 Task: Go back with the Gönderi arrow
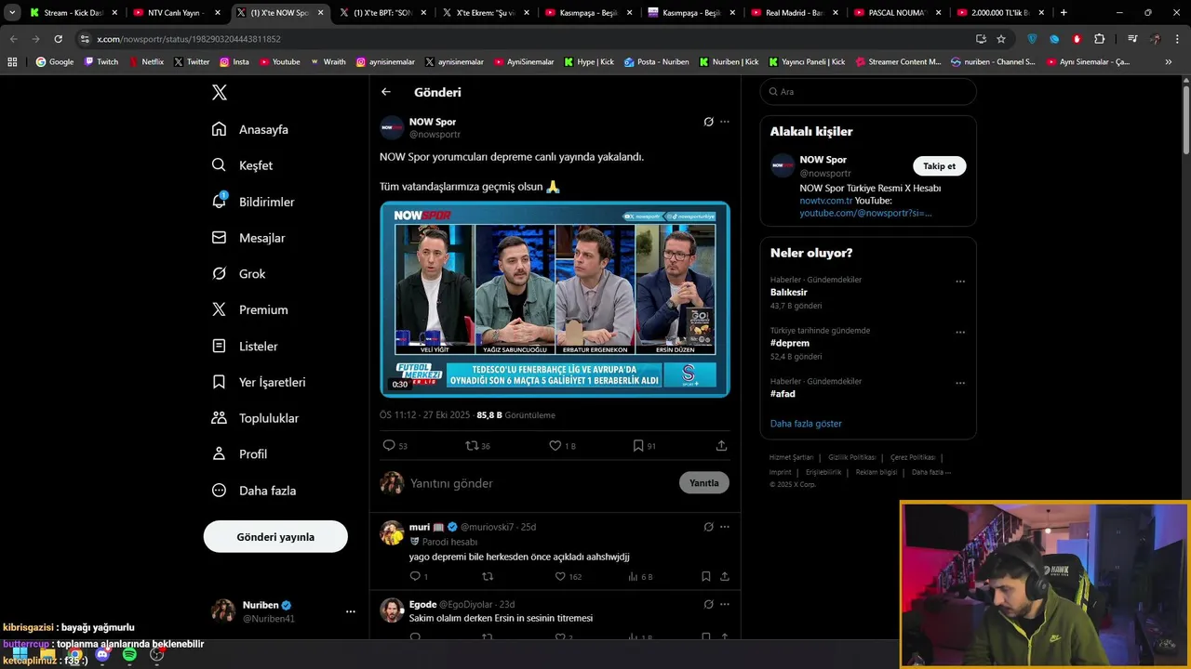[x=386, y=92]
